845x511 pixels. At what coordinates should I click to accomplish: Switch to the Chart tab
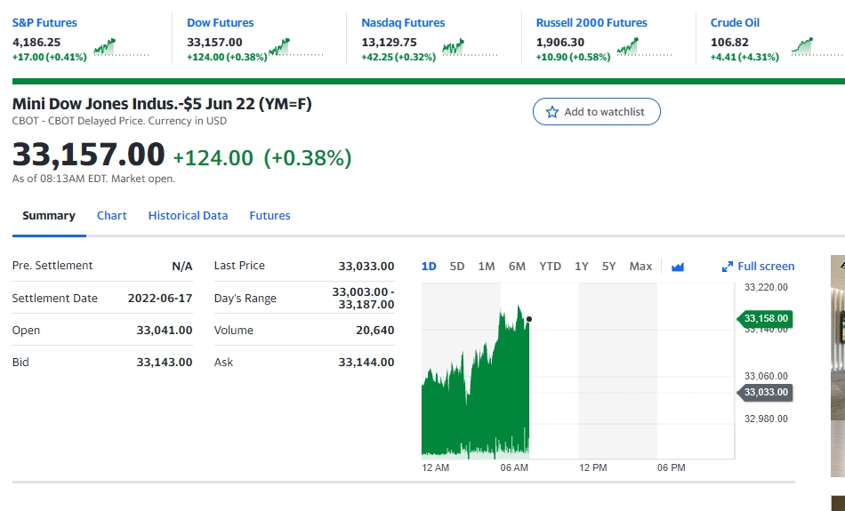coord(111,215)
